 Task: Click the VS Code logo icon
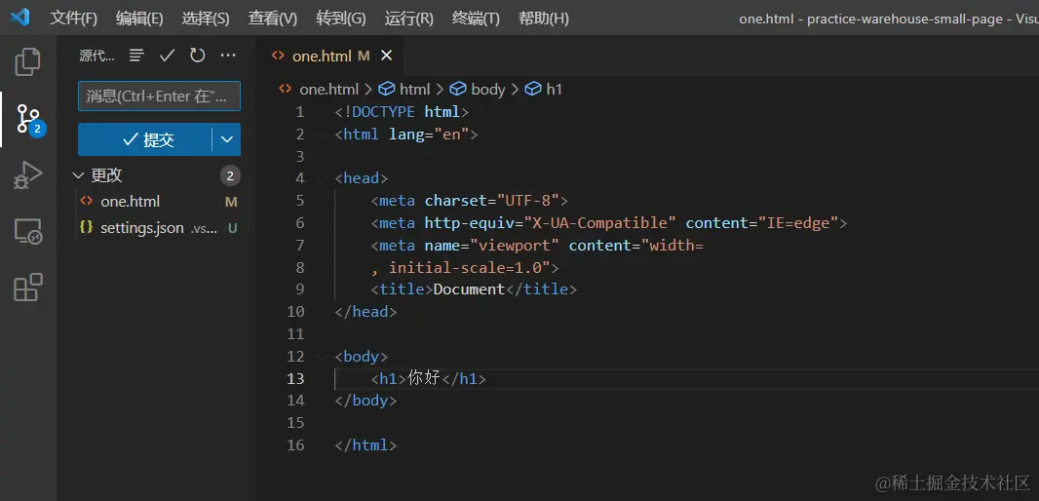pos(19,18)
